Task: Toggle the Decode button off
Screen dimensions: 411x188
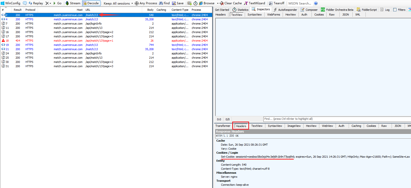Action: tap(91, 3)
